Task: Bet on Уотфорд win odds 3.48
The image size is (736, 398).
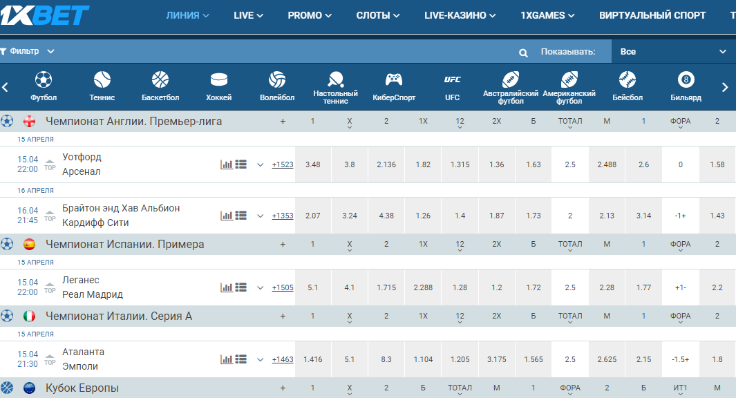Action: [x=313, y=164]
